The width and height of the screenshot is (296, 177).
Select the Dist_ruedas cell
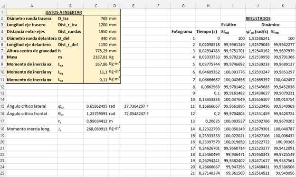click(x=70, y=31)
